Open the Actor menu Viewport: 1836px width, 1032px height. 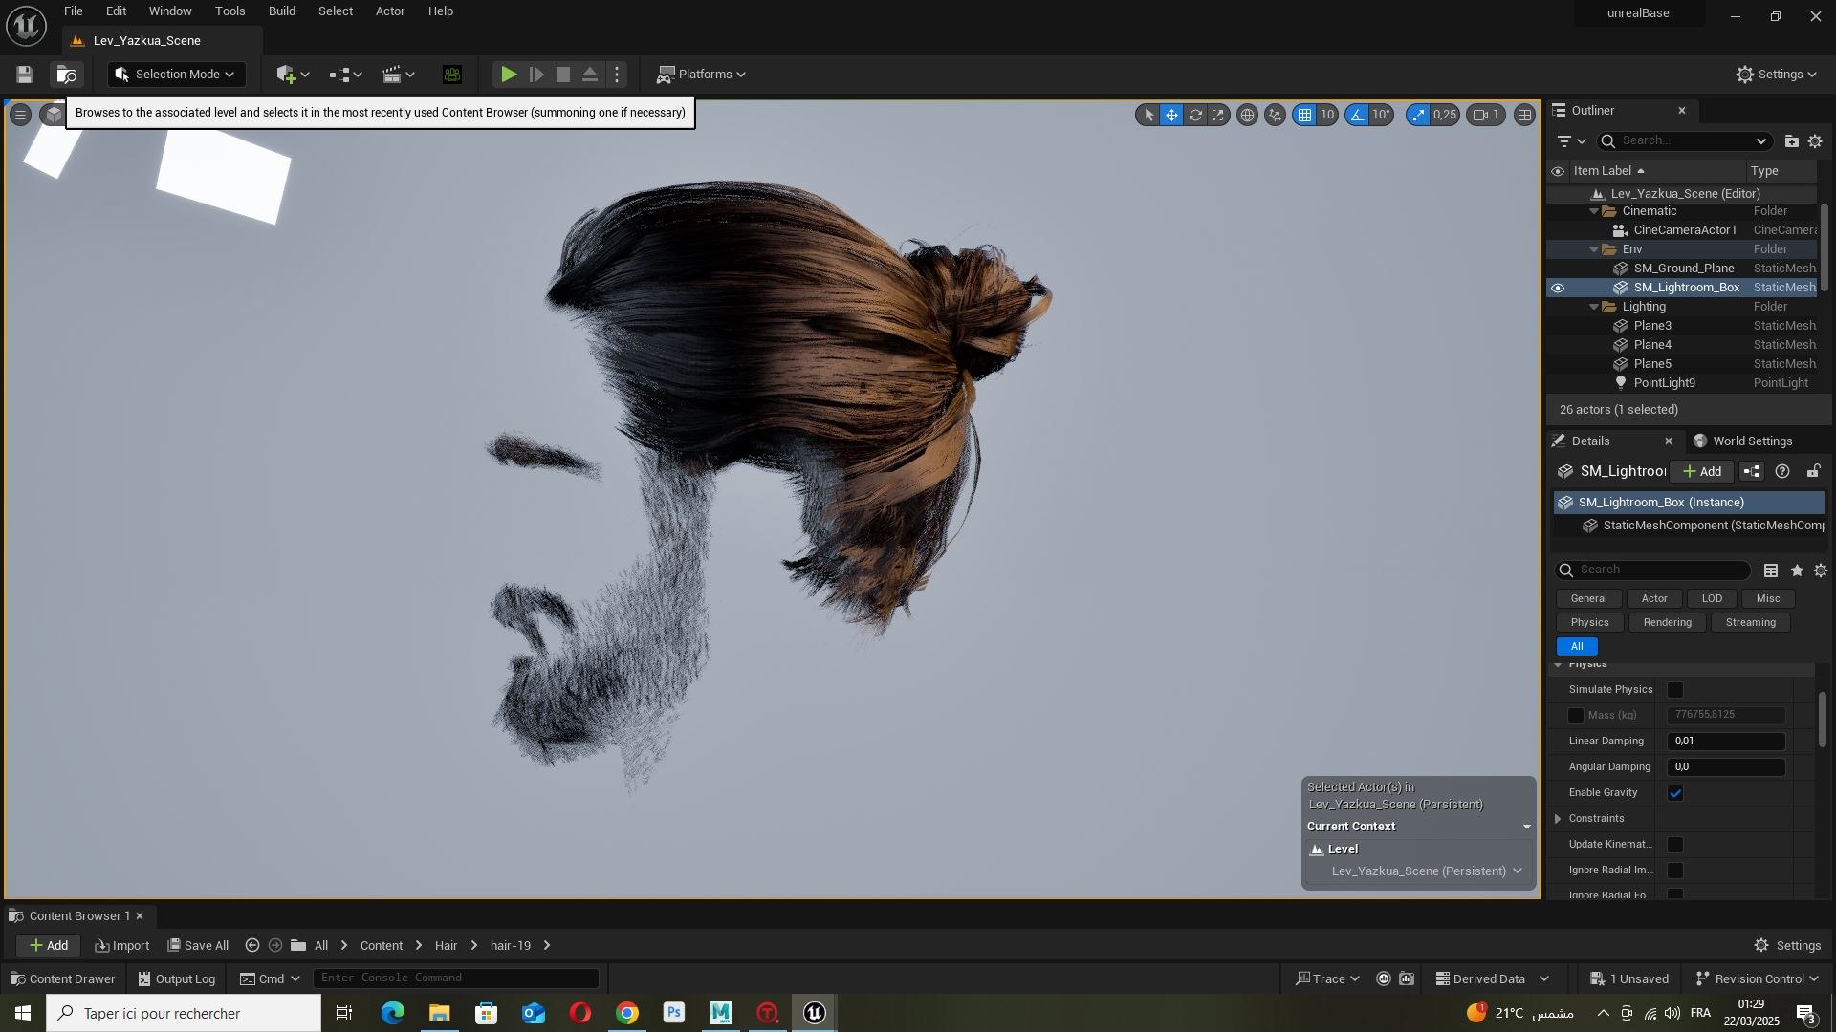coord(390,11)
